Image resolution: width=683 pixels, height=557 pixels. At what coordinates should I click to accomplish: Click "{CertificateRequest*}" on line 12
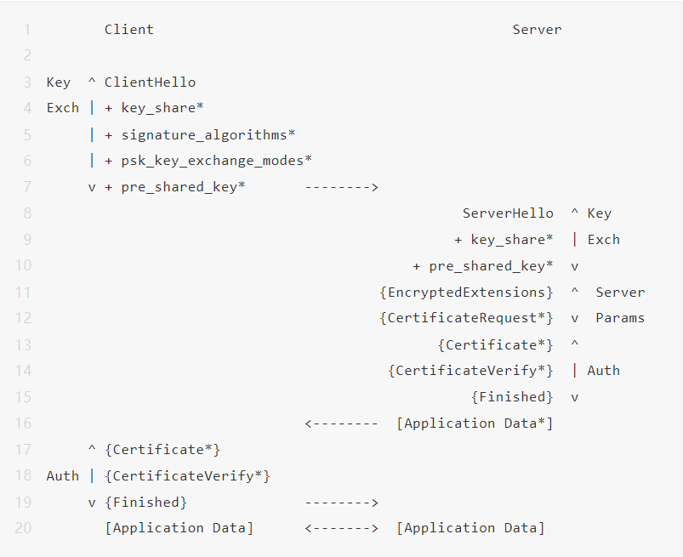tap(466, 318)
